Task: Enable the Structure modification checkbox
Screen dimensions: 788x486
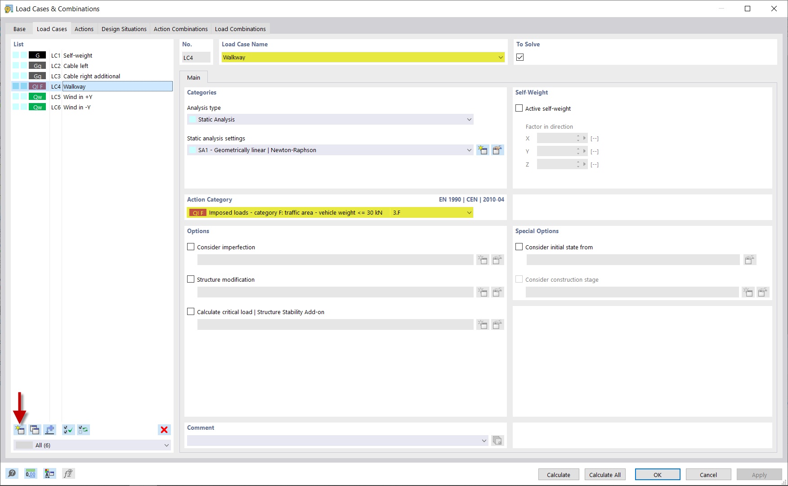Action: tap(191, 279)
